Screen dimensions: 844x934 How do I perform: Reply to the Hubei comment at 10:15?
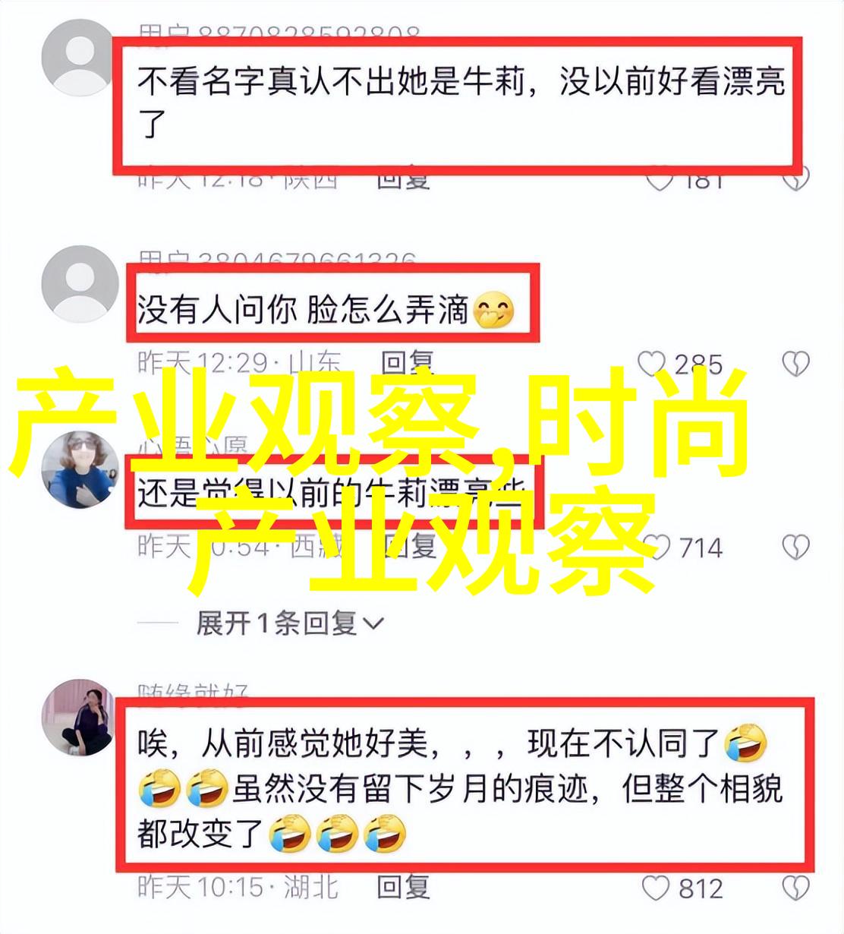coord(403,887)
